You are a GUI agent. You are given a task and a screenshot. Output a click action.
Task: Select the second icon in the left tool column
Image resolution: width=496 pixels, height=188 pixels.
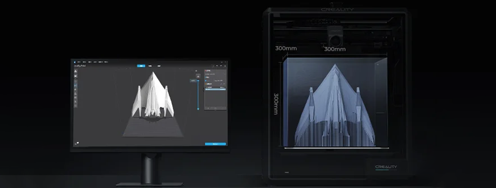pos(75,76)
